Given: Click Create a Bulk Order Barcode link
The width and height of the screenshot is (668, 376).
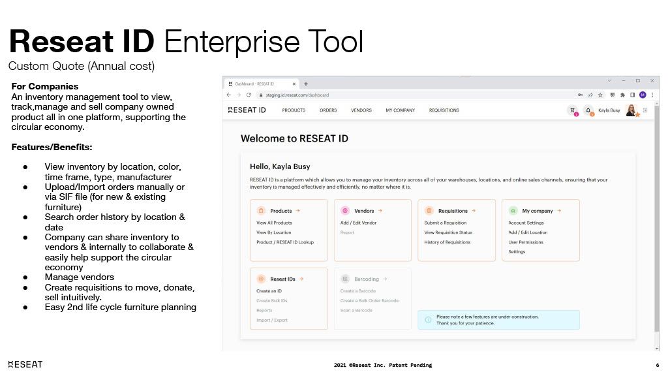Looking at the screenshot, I should point(369,301).
